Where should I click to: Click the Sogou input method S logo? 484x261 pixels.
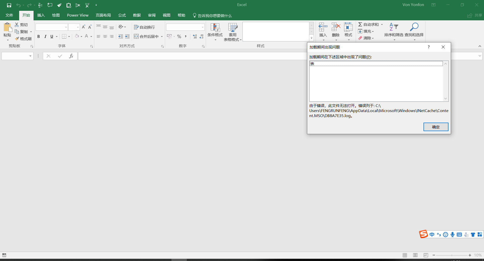coord(423,234)
